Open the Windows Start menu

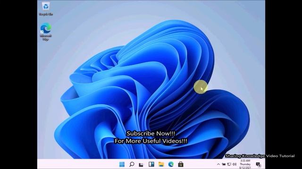click(x=122, y=164)
